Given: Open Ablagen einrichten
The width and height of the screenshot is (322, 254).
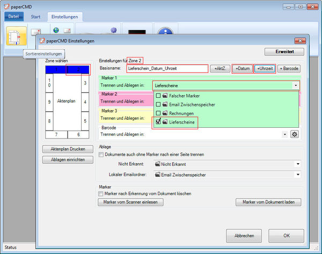Looking at the screenshot, I should [x=68, y=159].
